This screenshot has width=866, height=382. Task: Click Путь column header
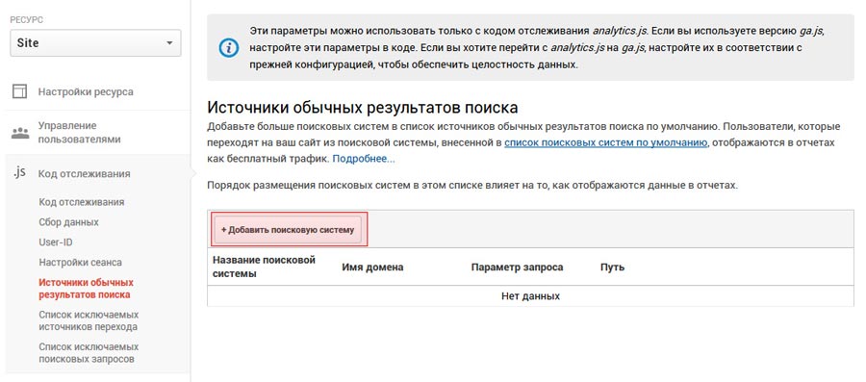tap(613, 267)
